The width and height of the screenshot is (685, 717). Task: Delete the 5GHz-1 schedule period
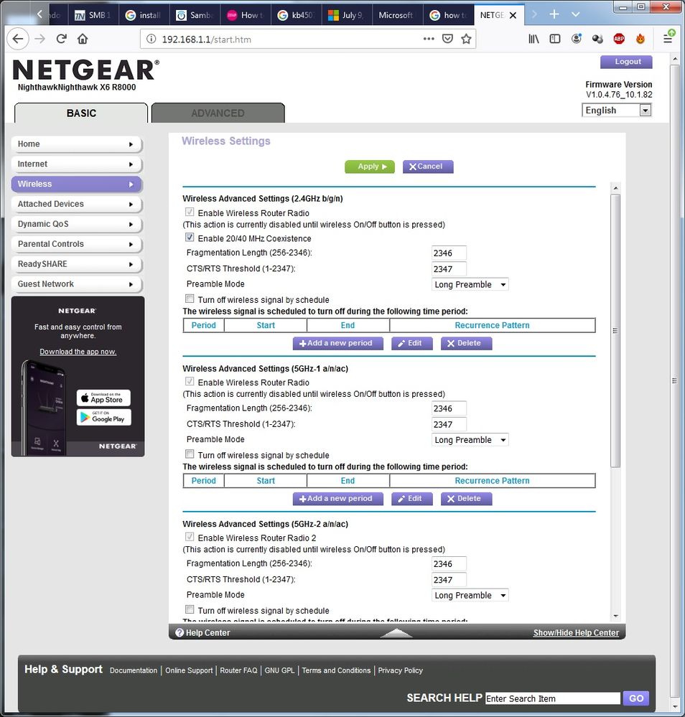tap(466, 498)
